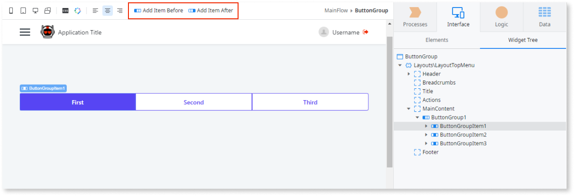Click the logout icon next to Username
574x196 pixels.
click(x=366, y=32)
